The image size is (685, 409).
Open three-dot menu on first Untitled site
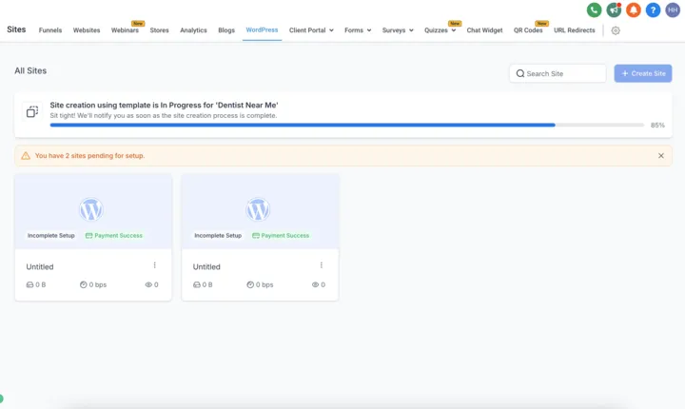click(155, 265)
